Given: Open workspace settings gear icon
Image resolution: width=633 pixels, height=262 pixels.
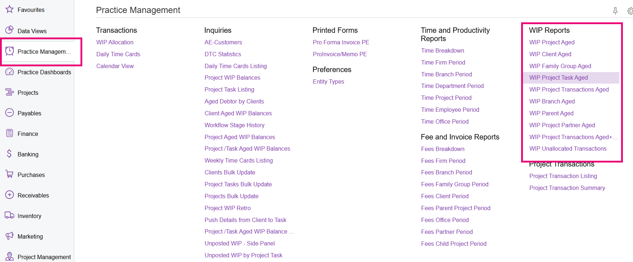Looking at the screenshot, I should 630,11.
